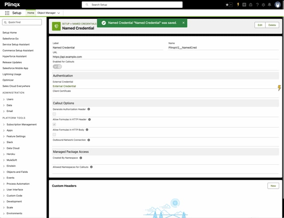The image size is (284, 218).
Task: Click the info icon beside Allow Formulas in HTTP Body
Action: (x=87, y=130)
